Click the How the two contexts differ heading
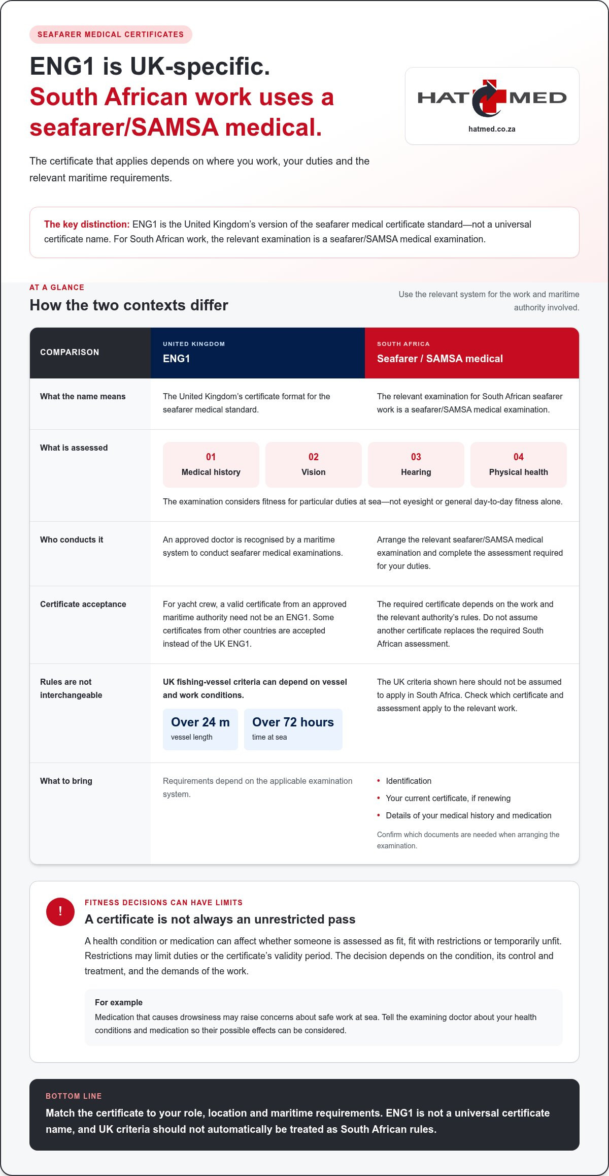The height and width of the screenshot is (1176, 609). [x=129, y=305]
